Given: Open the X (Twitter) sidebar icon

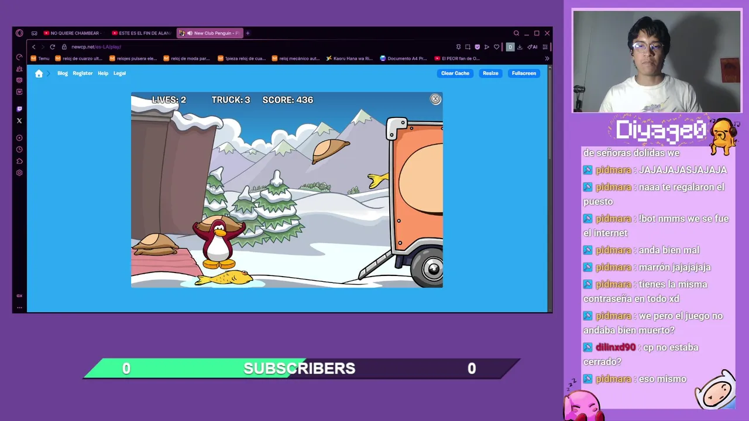Looking at the screenshot, I should (19, 120).
